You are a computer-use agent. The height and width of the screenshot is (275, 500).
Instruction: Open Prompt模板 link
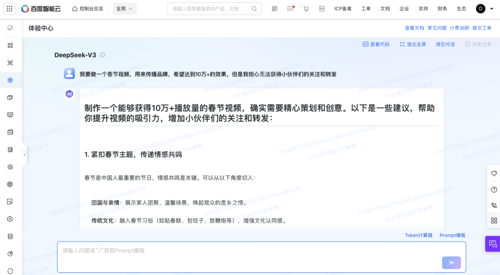tap(452, 236)
